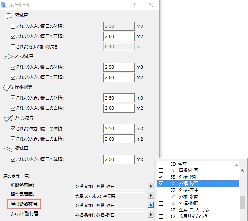Uncheck shell opening area checkbox under シェル減算
This screenshot has width=248, height=221.
click(x=13, y=139)
